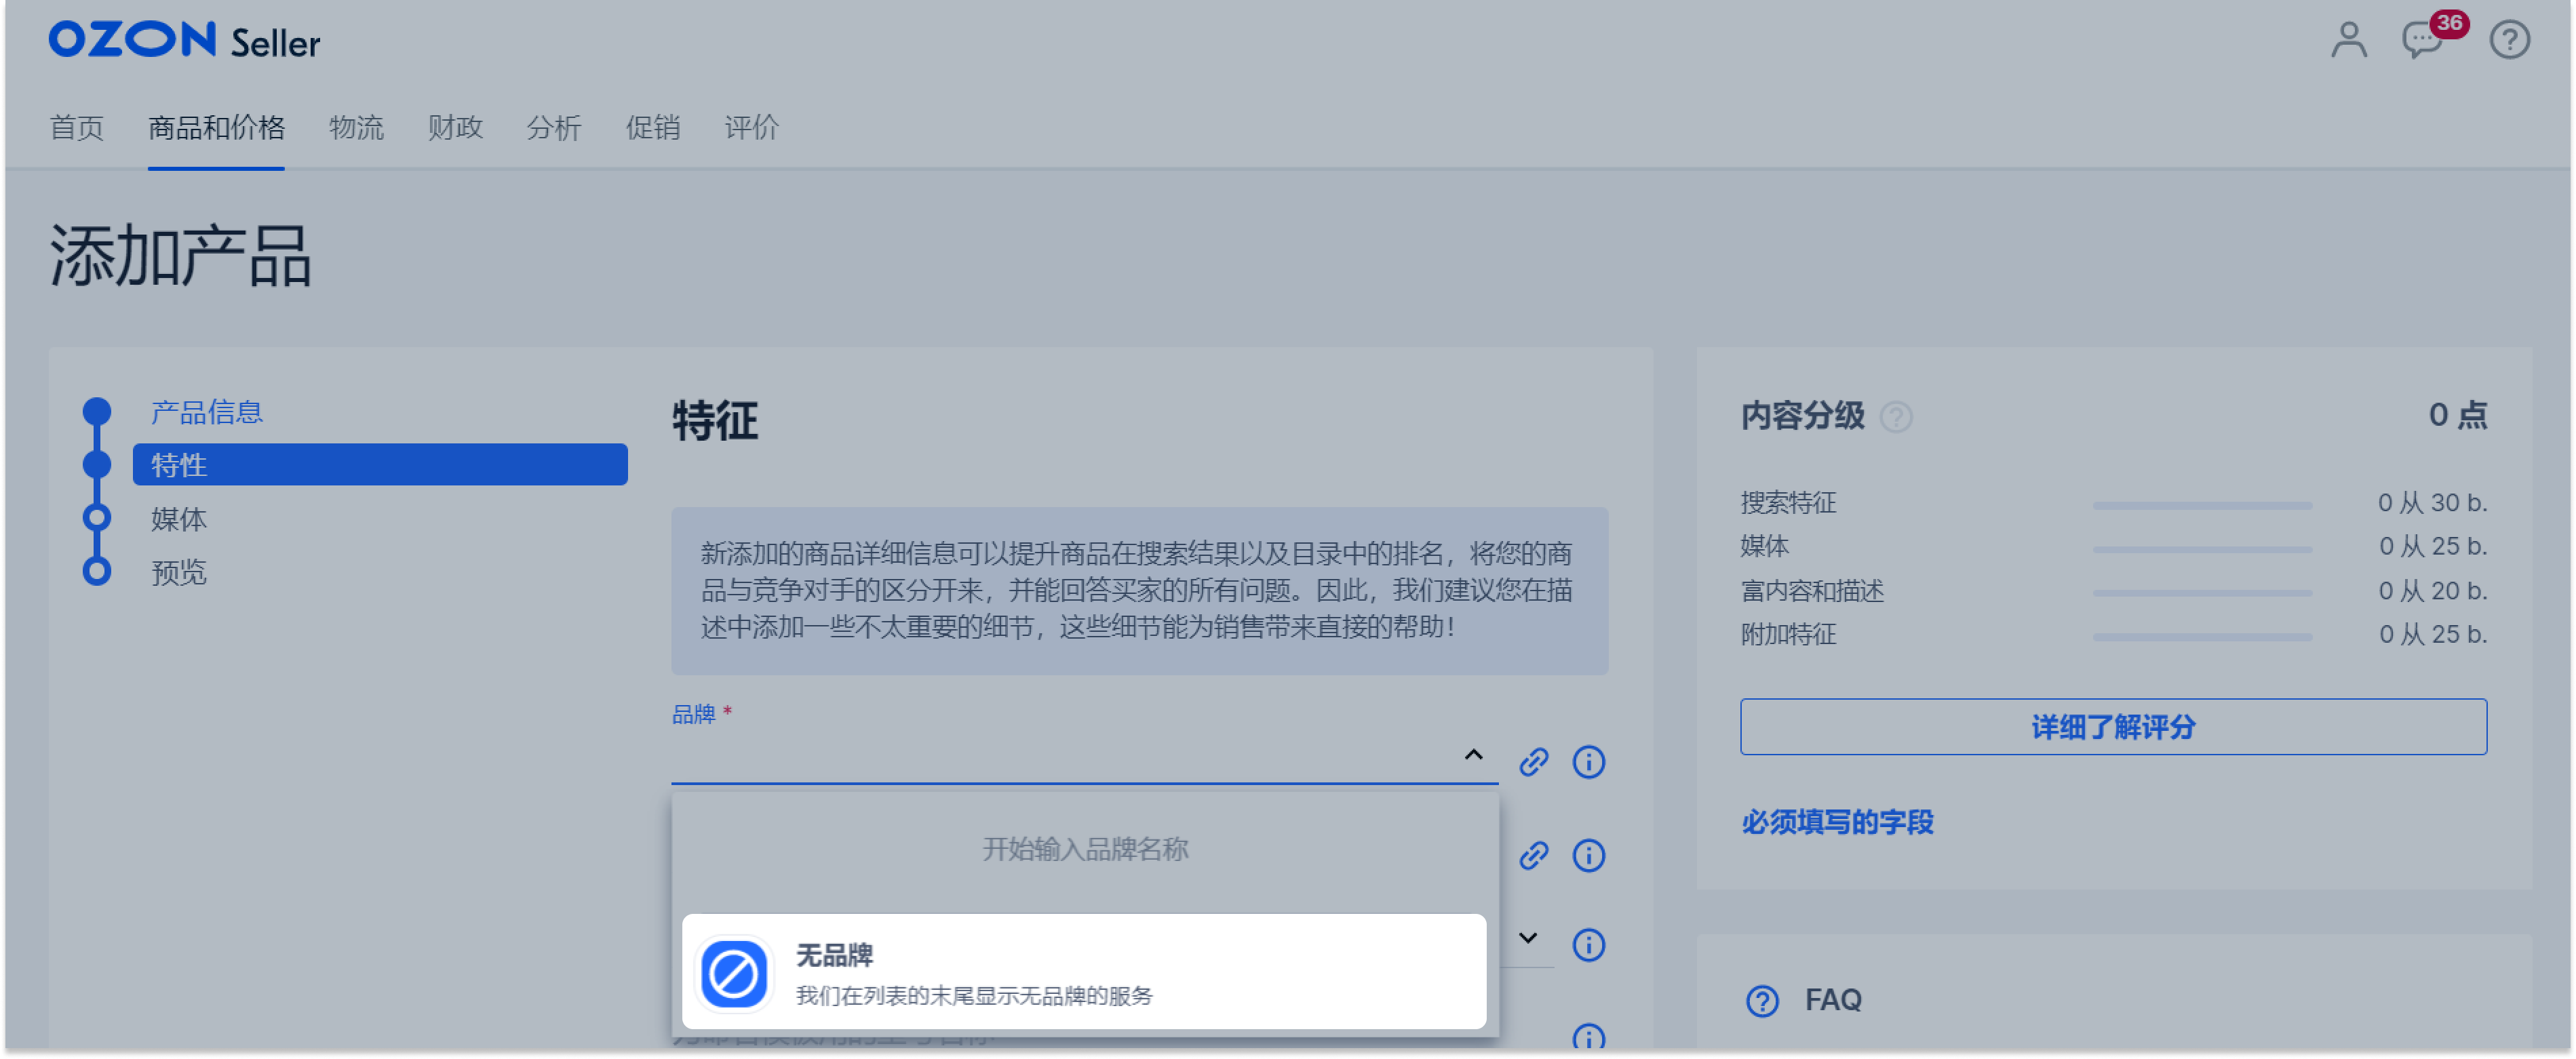Select the 无品牌 no-brand icon option
The width and height of the screenshot is (2576, 1059).
(x=733, y=973)
